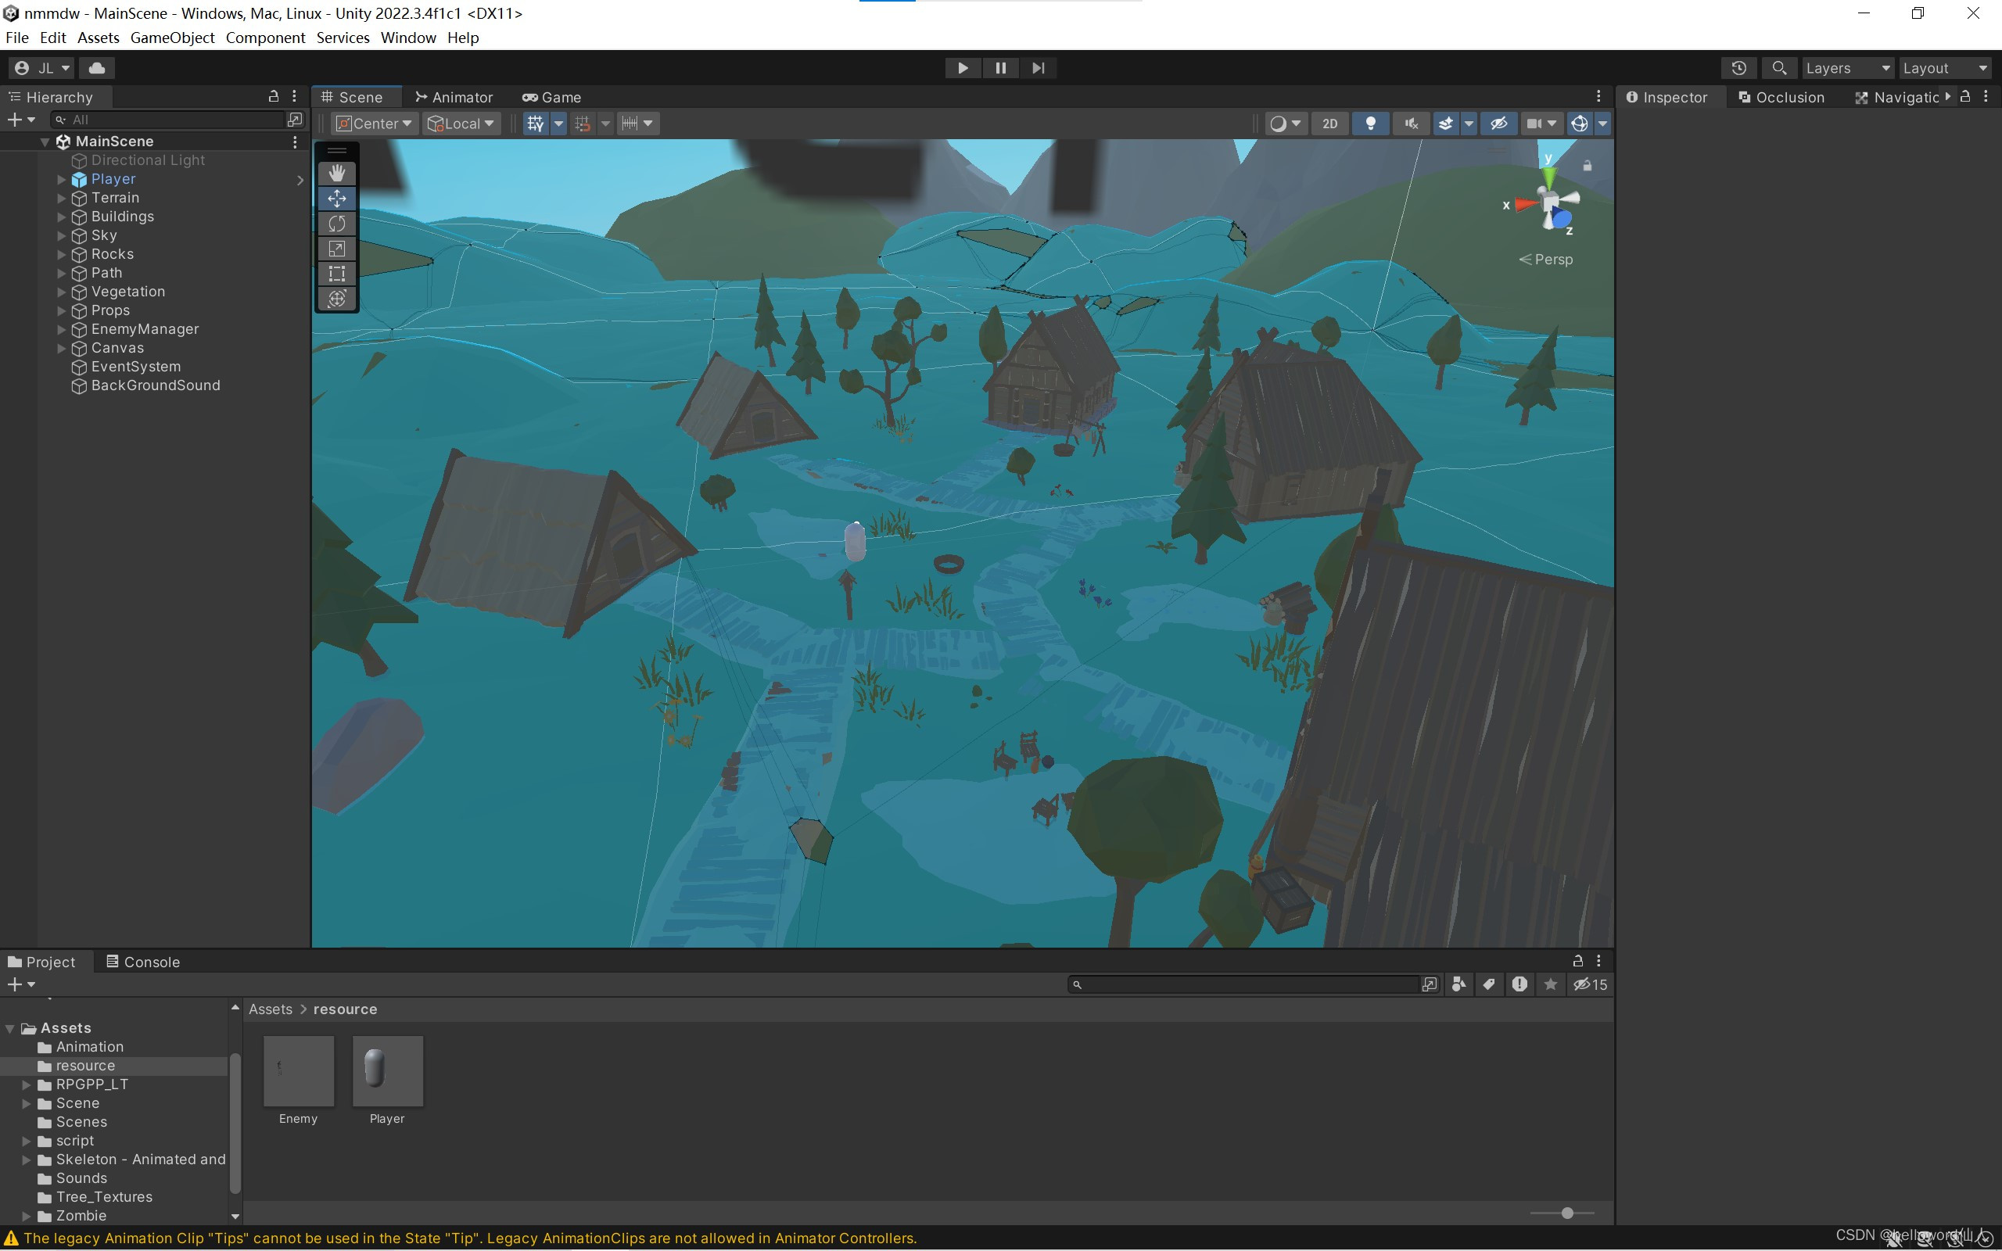2002x1251 pixels.
Task: Open the Undo History icon
Action: 1739,68
